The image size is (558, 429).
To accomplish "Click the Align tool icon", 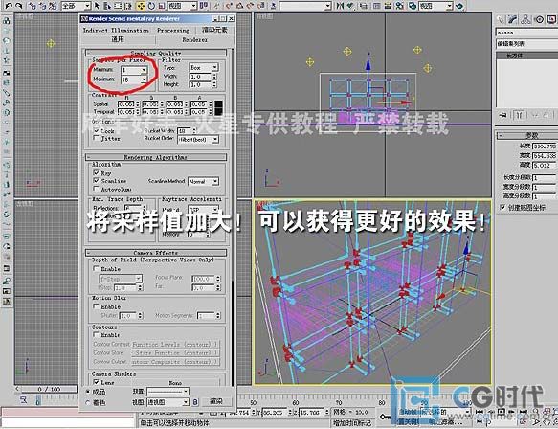I will tap(351, 6).
